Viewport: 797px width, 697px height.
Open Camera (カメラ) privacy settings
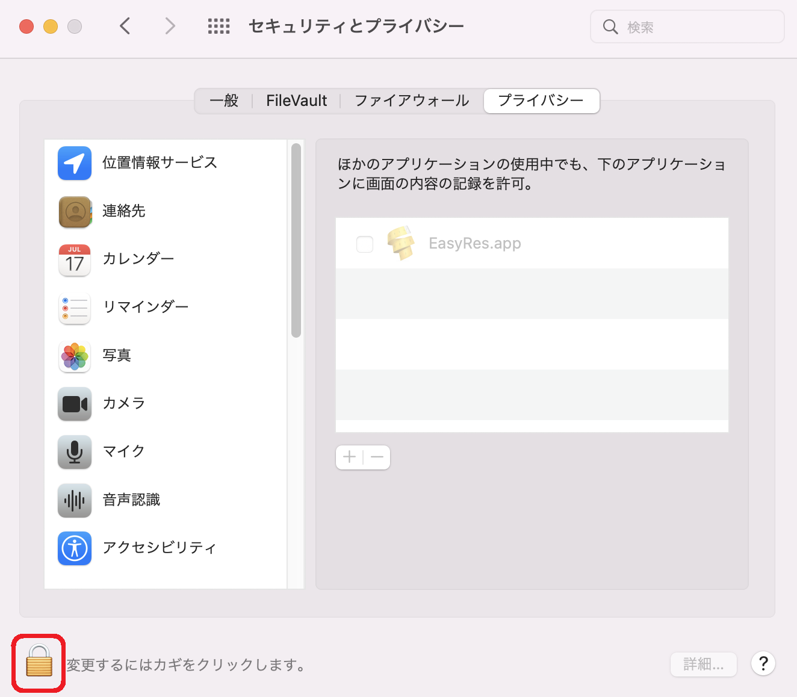[123, 403]
